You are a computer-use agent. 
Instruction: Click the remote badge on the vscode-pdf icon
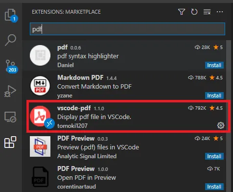pos(49,123)
